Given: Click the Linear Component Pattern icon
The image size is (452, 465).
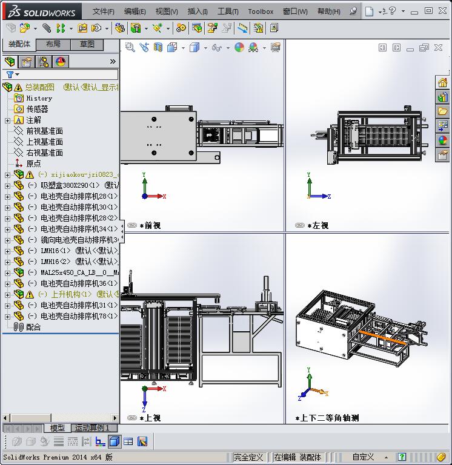Looking at the screenshot, I should click(61, 28).
